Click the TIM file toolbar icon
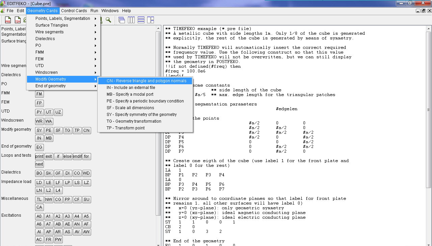 tap(18, 20)
